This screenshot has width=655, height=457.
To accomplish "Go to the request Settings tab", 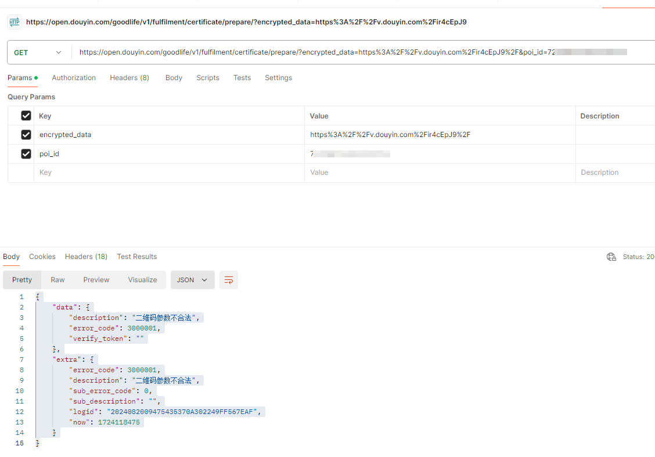I will pyautogui.click(x=278, y=78).
